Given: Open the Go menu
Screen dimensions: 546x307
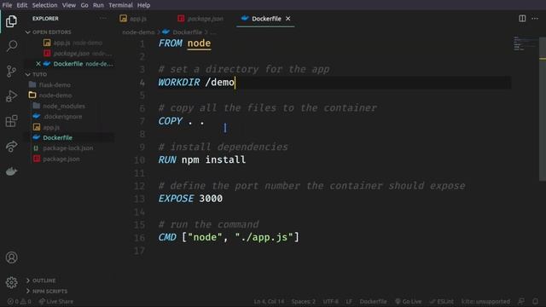Looking at the screenshot, I should 84,5.
